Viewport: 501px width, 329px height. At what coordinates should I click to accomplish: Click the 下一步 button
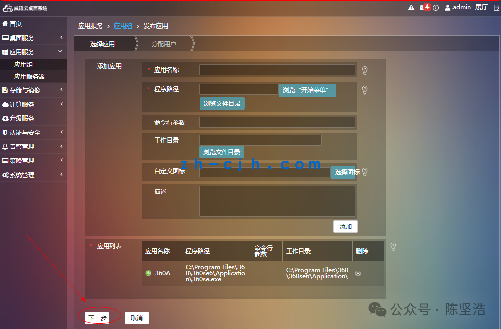pos(97,318)
